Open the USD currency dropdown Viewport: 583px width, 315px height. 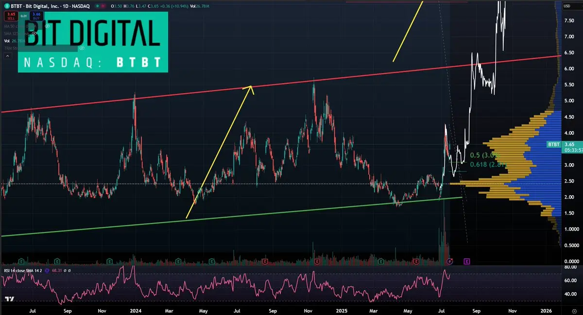click(567, 6)
